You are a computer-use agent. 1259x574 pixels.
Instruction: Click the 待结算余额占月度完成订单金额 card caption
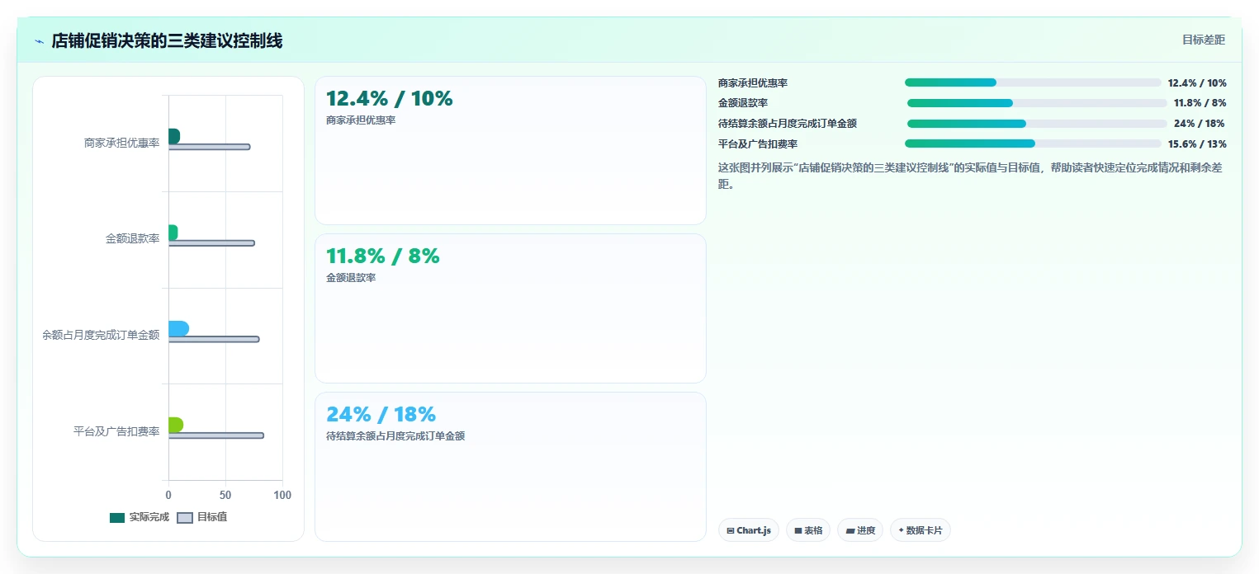click(x=395, y=436)
